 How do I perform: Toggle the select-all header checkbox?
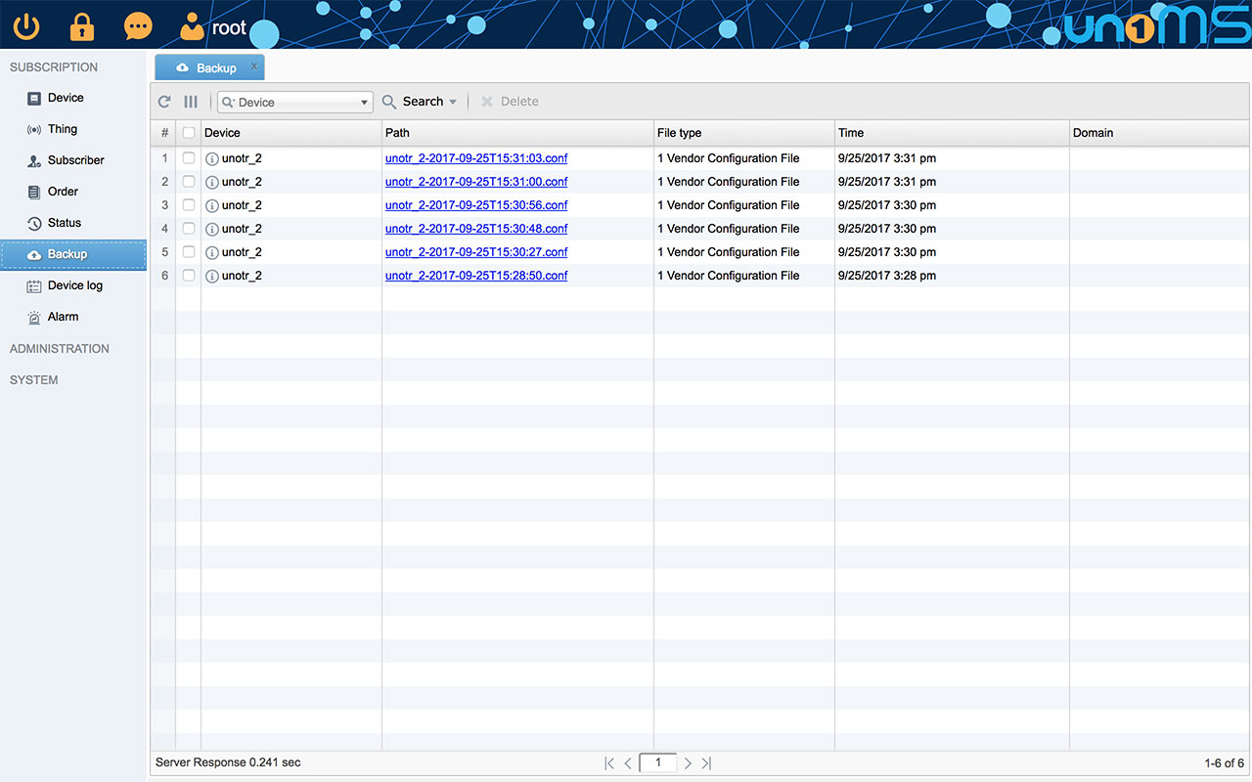click(189, 133)
